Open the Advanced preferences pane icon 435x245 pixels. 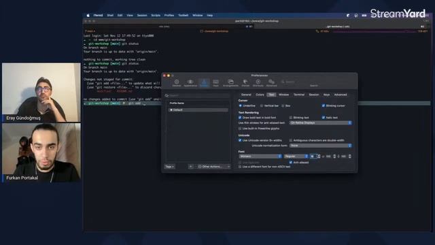(x=271, y=83)
